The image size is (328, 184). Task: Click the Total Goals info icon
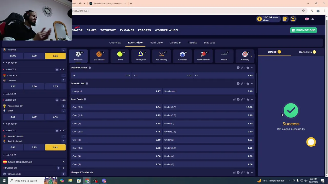pyautogui.click(x=85, y=99)
